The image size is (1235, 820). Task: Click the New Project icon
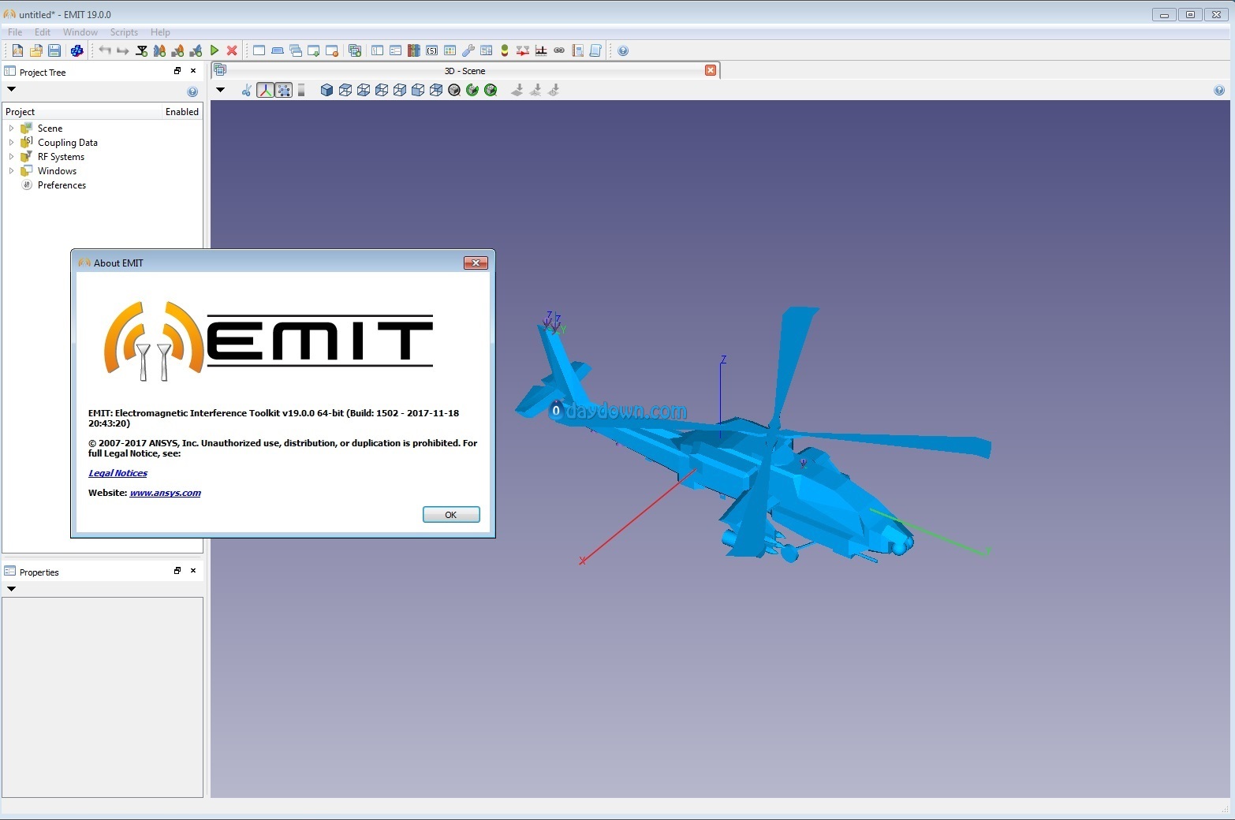coord(17,50)
